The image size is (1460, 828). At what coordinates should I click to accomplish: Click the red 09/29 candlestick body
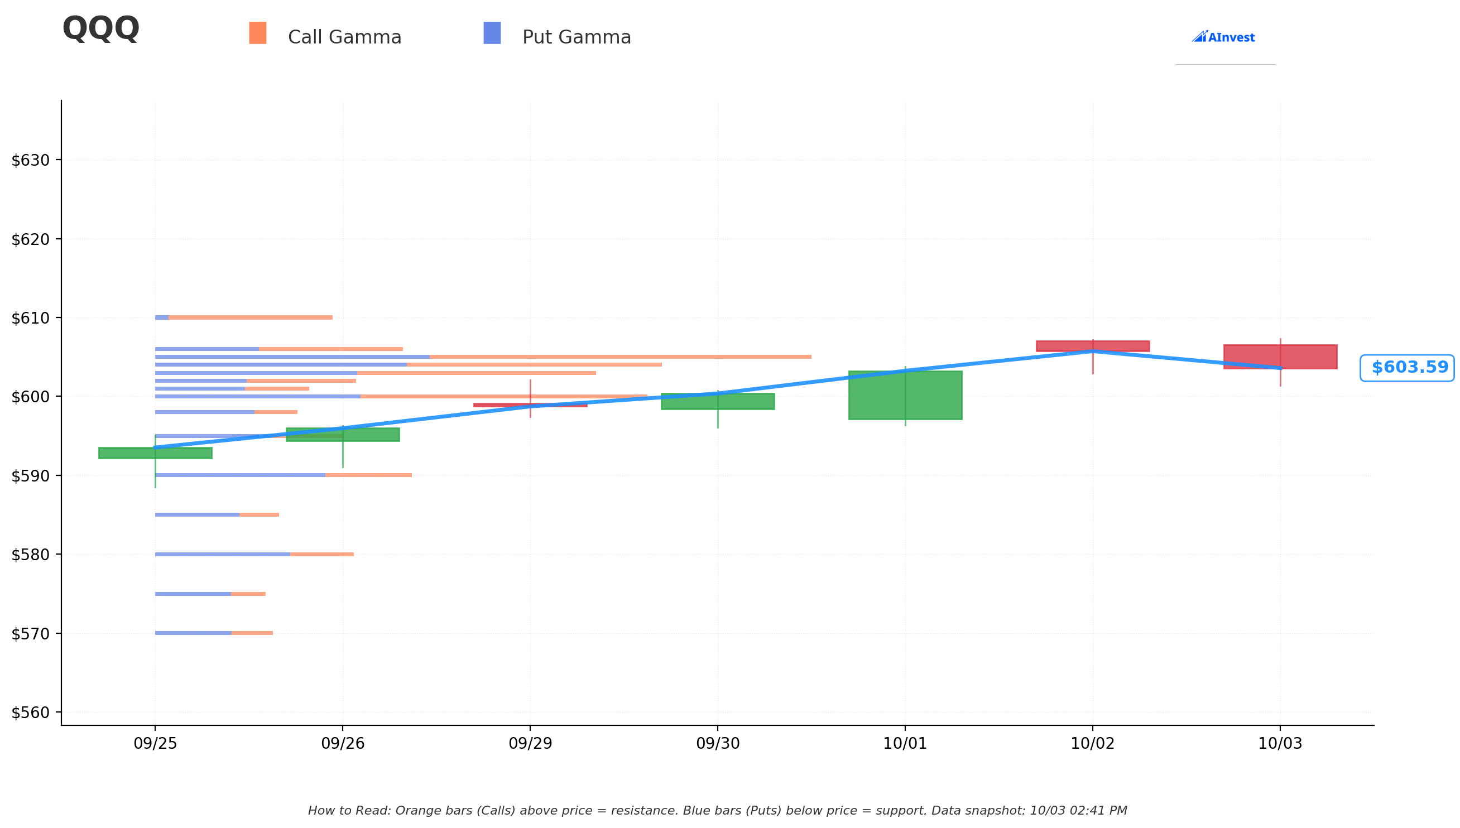[530, 405]
